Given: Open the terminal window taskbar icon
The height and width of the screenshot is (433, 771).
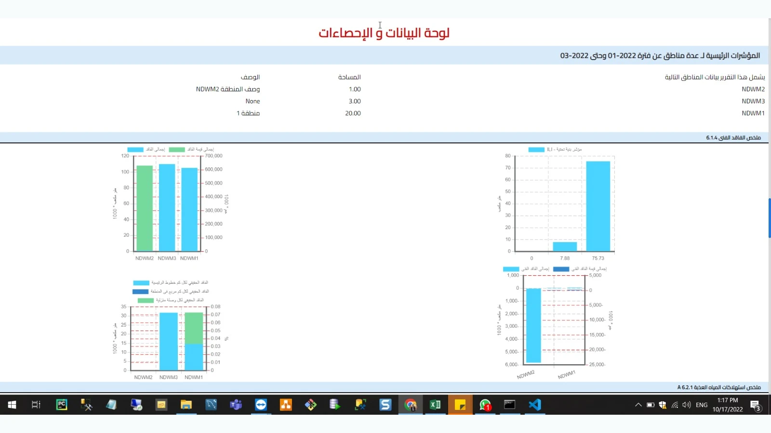Looking at the screenshot, I should (510, 405).
